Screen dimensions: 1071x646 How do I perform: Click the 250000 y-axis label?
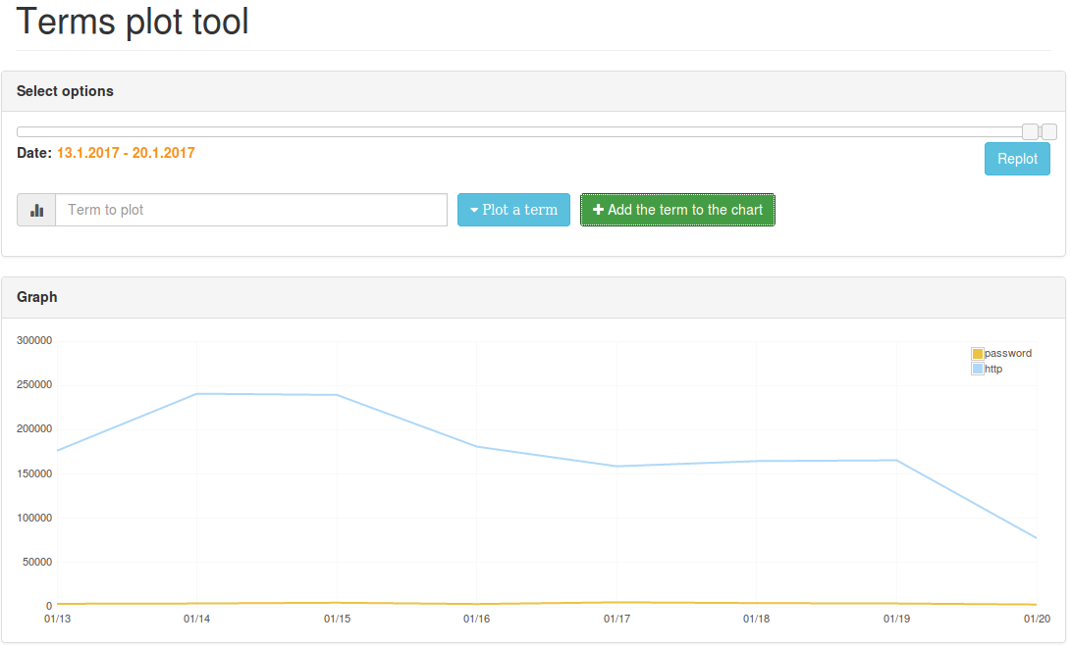[x=34, y=385]
